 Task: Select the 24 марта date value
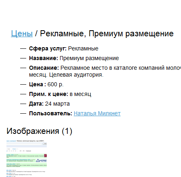pos(57,104)
